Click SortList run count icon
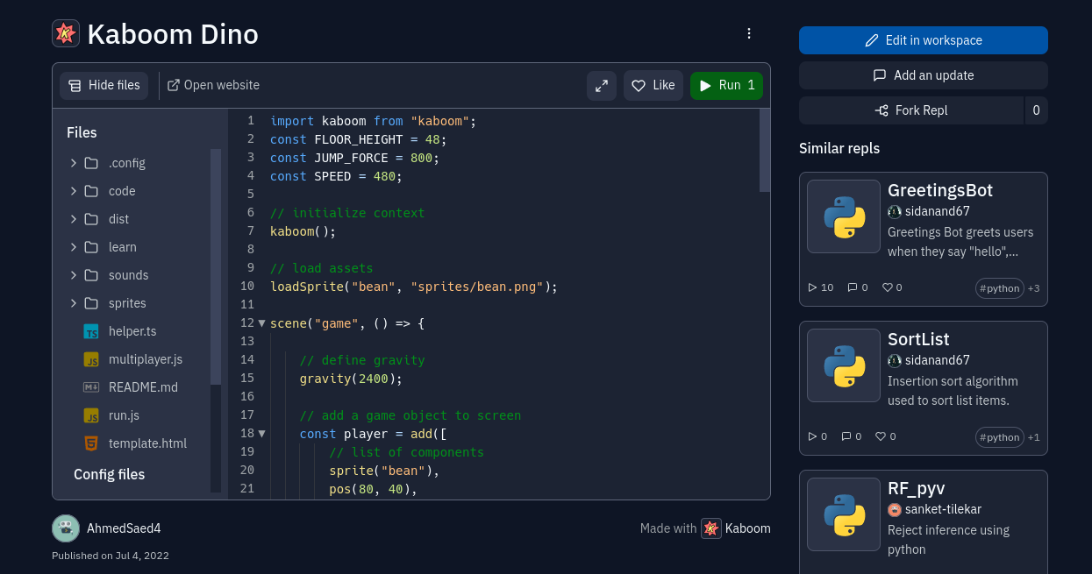This screenshot has width=1092, height=574. [x=812, y=436]
